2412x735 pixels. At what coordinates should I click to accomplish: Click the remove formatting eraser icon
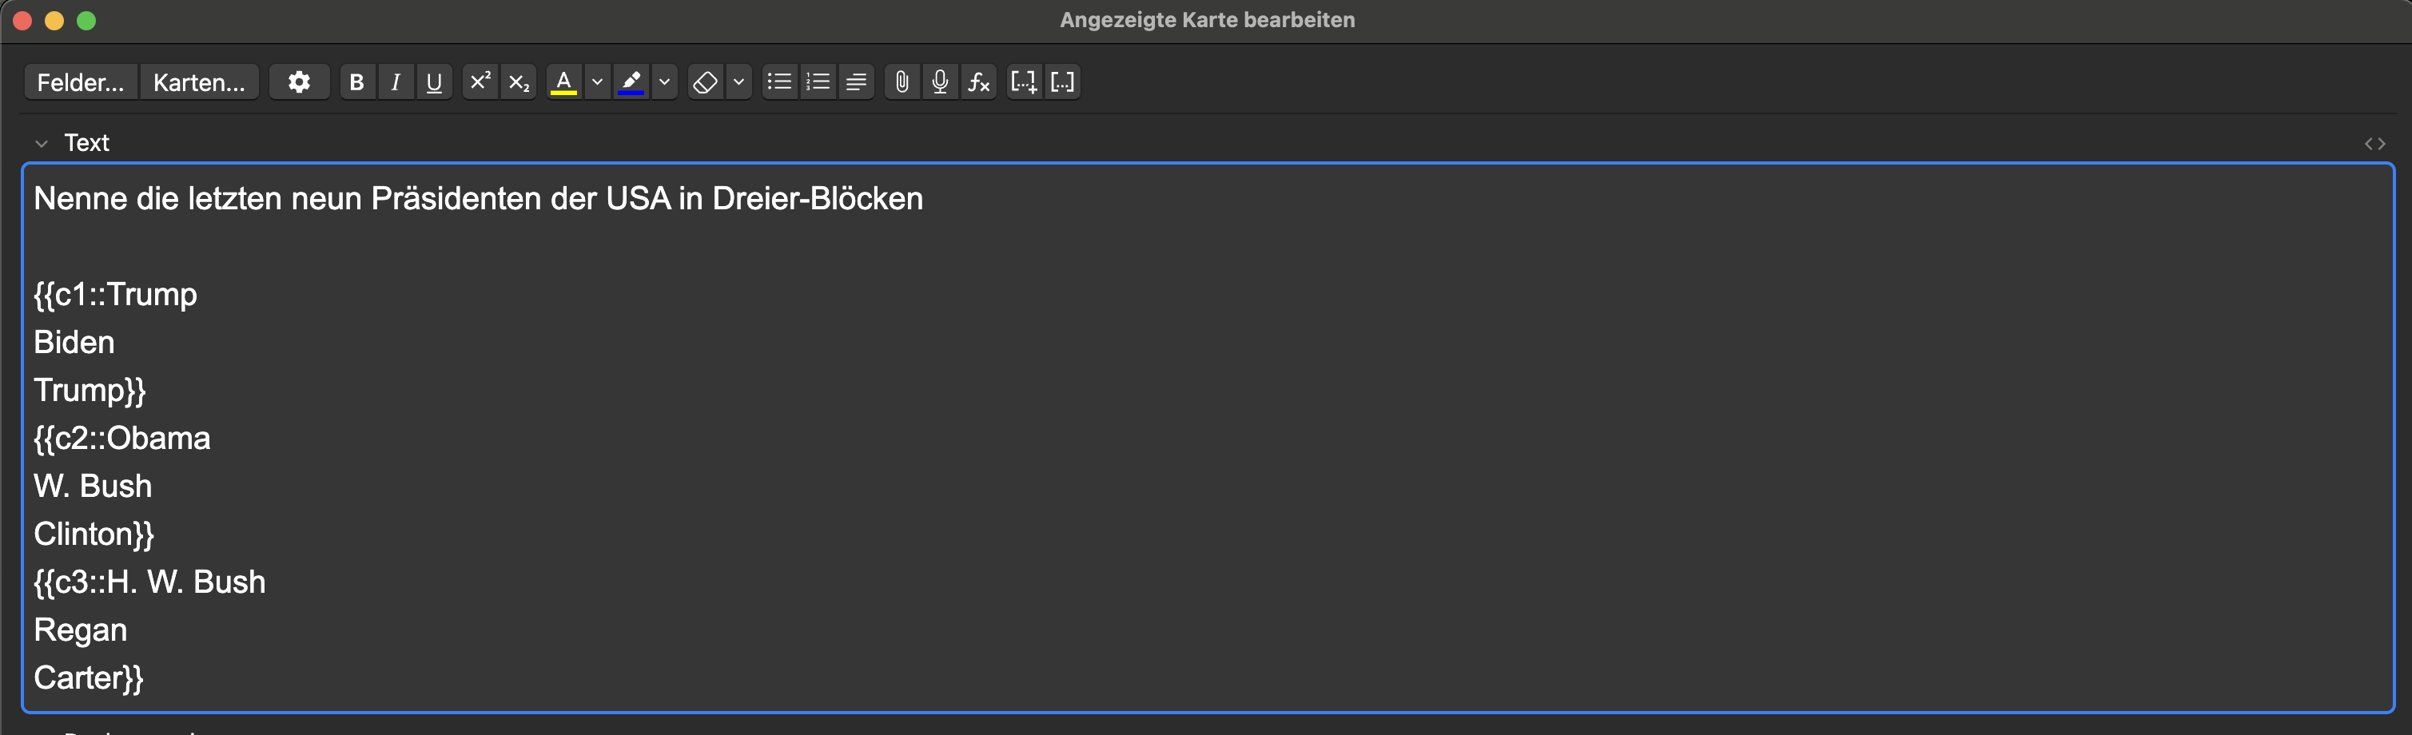tap(705, 82)
